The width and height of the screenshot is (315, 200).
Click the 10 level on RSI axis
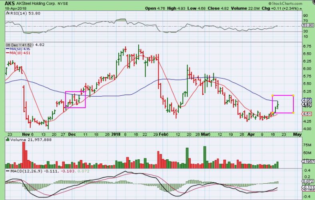point(305,36)
